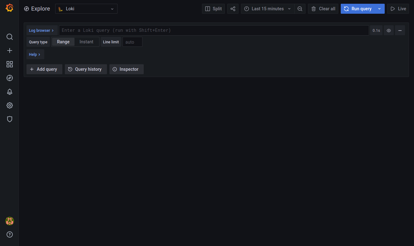The height and width of the screenshot is (246, 414).
Task: Select the Range query type
Action: tap(63, 42)
